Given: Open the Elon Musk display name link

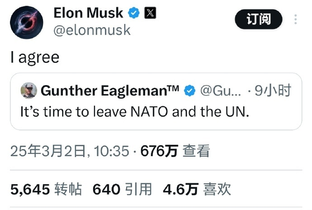Looking at the screenshot, I should pyautogui.click(x=88, y=13).
